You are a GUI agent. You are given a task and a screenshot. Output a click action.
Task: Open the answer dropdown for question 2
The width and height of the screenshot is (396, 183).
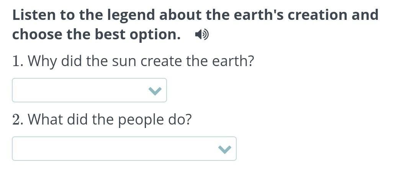[x=124, y=149]
